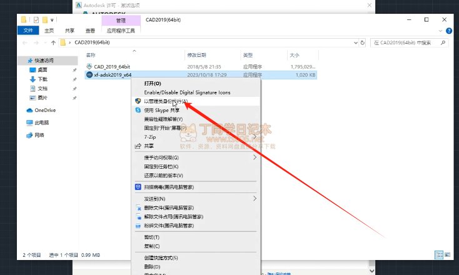
Task: Close the Autodesk 许可 window
Action: point(370,5)
